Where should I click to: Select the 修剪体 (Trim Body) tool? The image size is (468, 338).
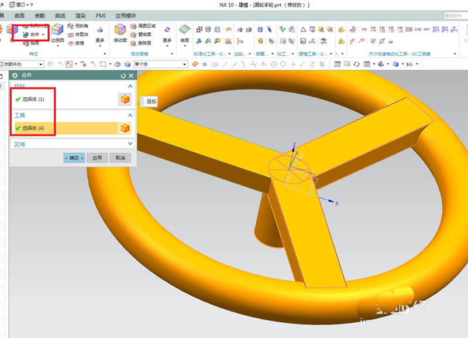pos(78,35)
